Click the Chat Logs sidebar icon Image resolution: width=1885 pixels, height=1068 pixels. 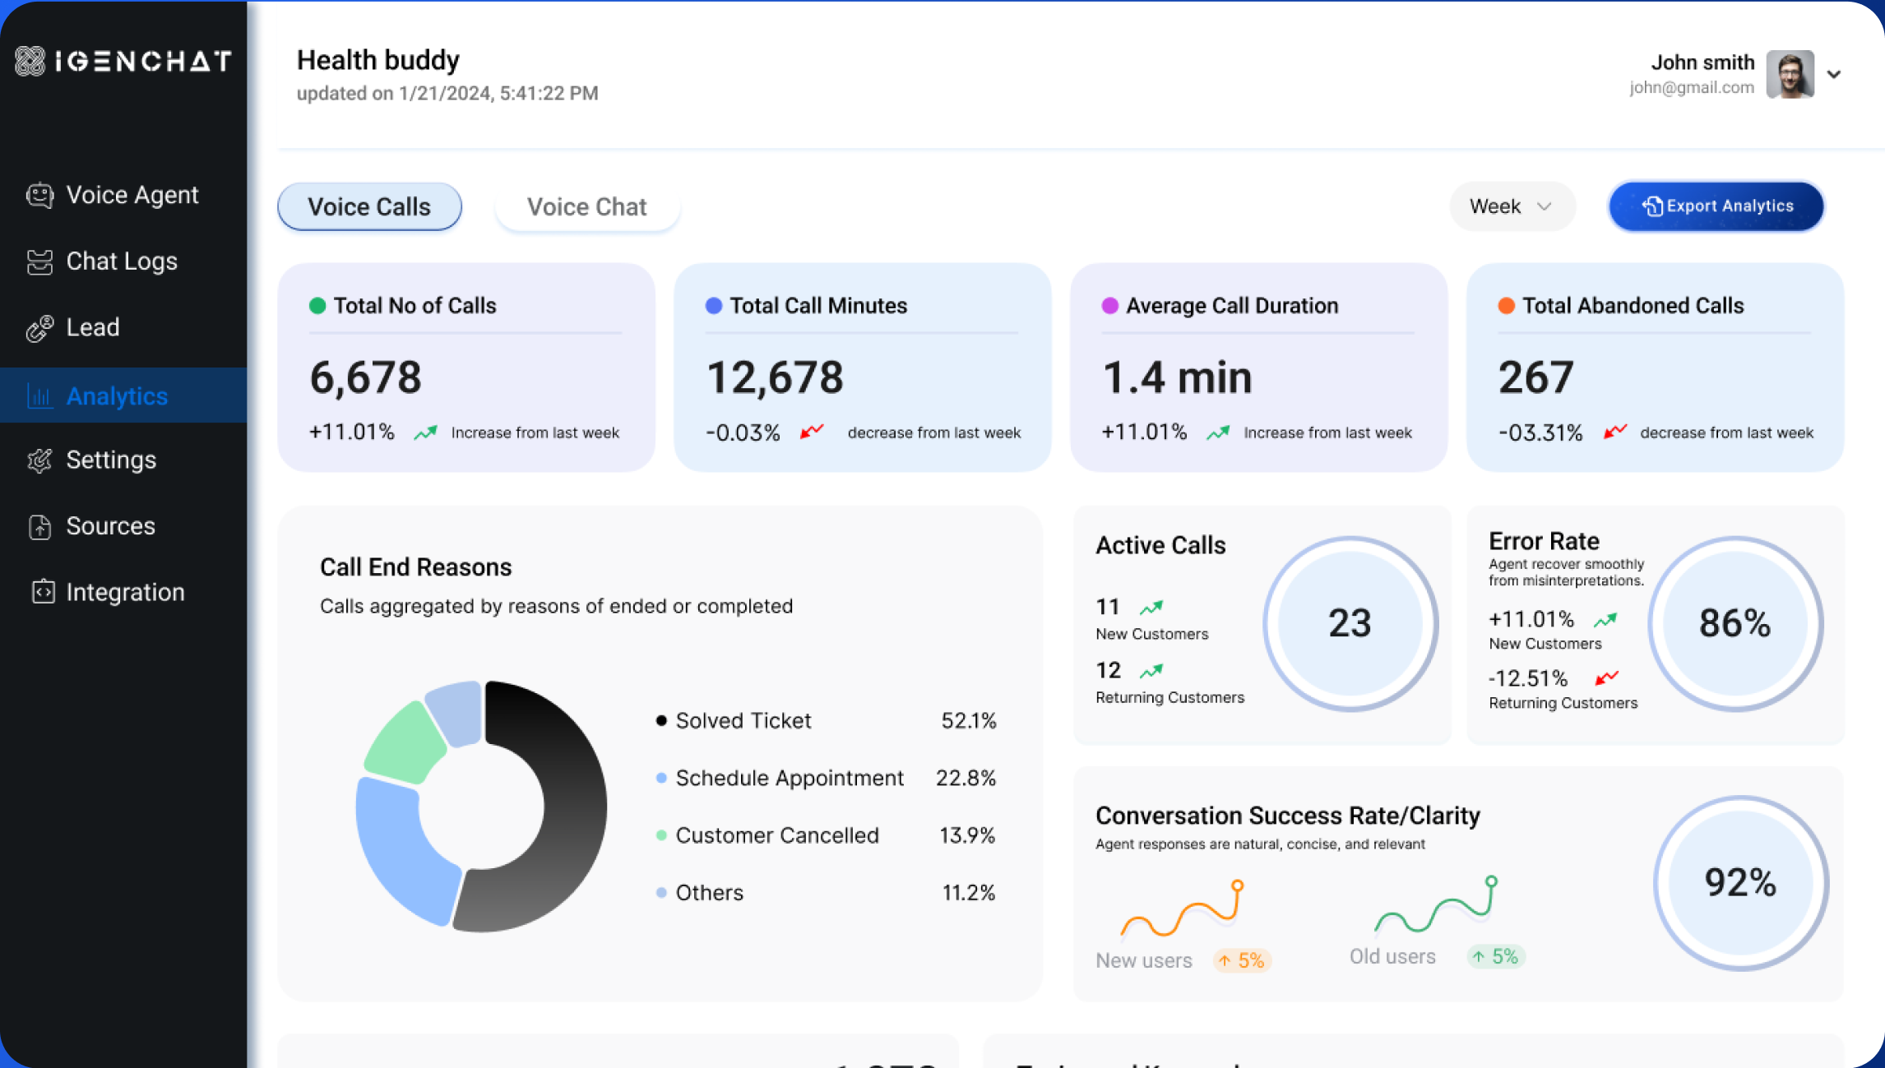[x=39, y=261]
